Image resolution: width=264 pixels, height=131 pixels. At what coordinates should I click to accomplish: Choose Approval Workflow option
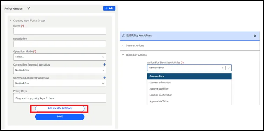189,89
